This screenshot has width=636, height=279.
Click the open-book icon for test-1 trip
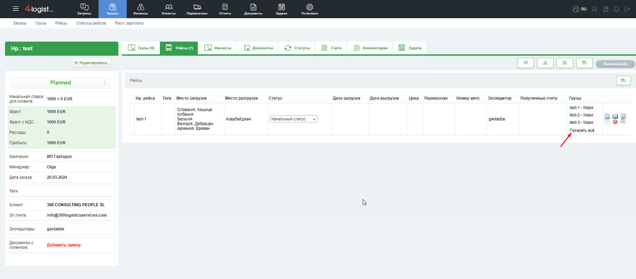[x=615, y=116]
